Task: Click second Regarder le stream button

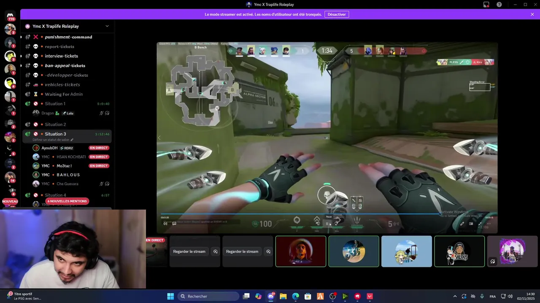Action: pos(242,252)
